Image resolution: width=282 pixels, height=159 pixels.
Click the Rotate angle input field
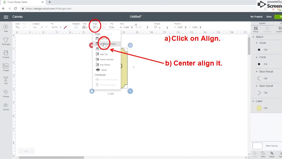coord(162,28)
